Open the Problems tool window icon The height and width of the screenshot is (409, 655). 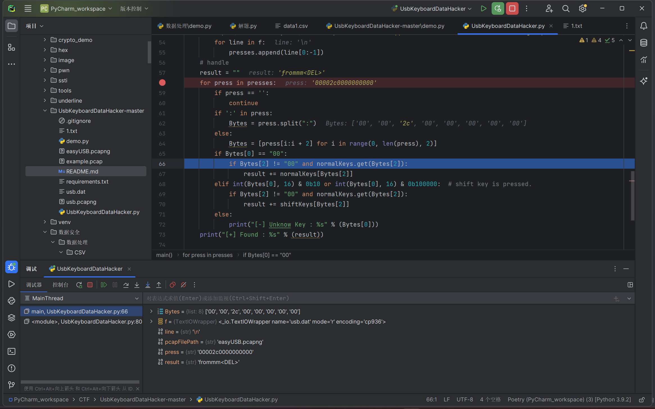pos(12,368)
